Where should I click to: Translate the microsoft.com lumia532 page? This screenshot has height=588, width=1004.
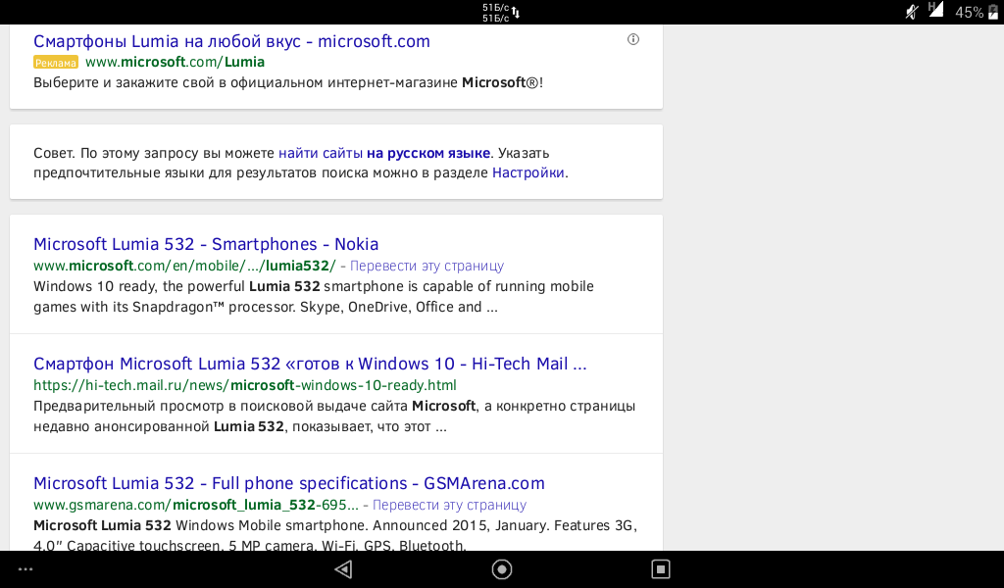tap(427, 266)
